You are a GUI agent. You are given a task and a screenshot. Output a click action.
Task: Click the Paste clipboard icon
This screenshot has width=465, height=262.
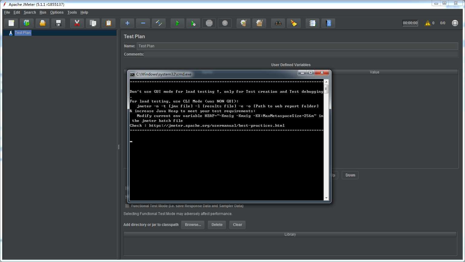tap(109, 23)
